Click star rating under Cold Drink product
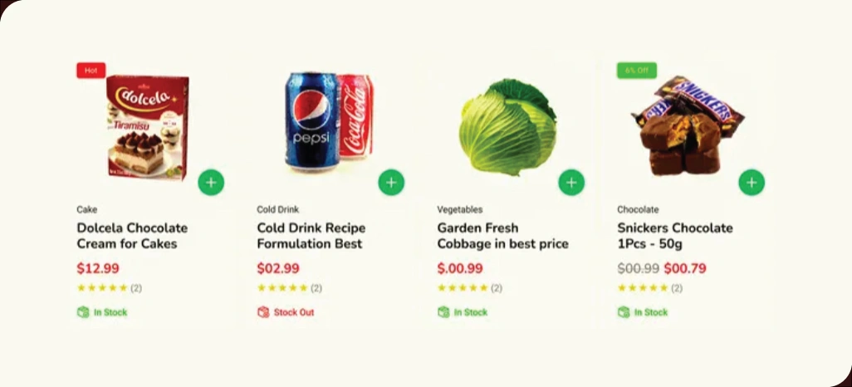 [282, 288]
